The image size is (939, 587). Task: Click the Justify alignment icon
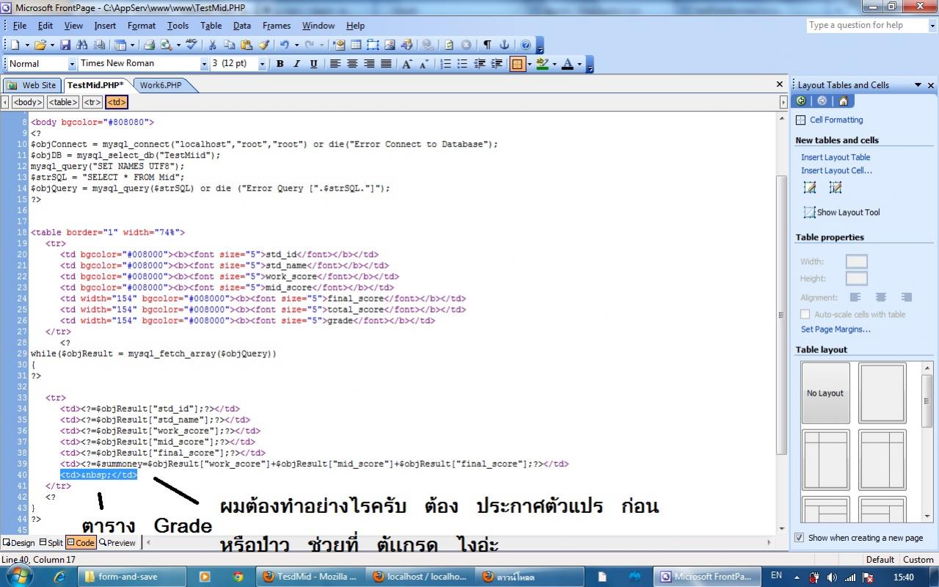click(386, 64)
